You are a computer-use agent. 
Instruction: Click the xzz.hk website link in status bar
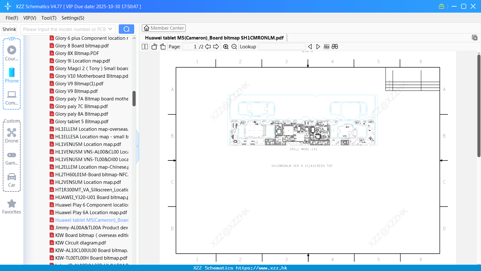pos(262,268)
